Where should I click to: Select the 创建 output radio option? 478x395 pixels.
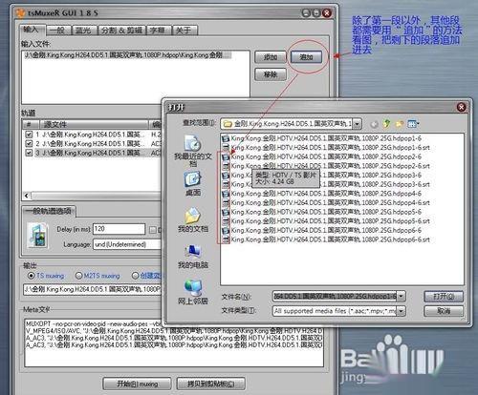pos(136,276)
